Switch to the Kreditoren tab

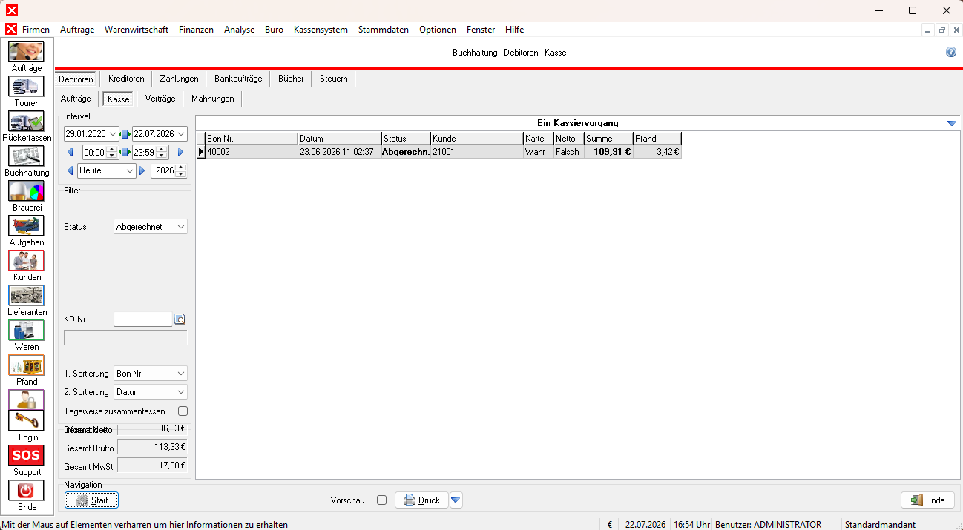click(x=126, y=79)
